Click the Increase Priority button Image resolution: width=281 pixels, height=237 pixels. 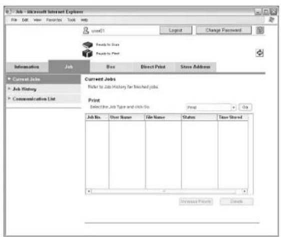196,201
